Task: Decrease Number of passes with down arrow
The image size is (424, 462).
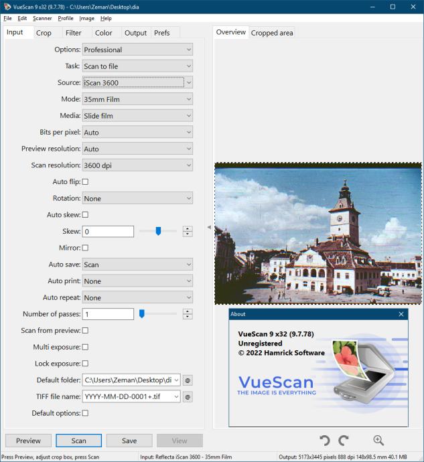Action: [188, 317]
